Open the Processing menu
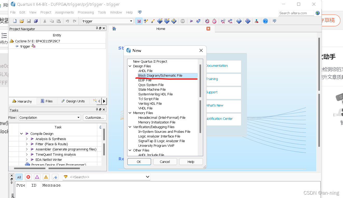Viewport: 343px width, 198px height. [86, 12]
